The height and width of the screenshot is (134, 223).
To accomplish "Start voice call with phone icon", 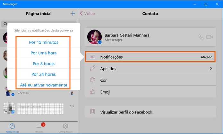I will (201, 37).
